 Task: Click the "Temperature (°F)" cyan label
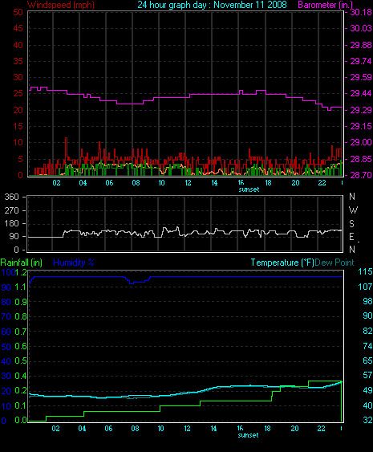click(x=282, y=263)
